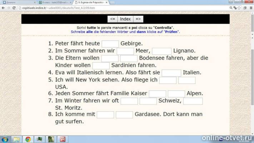This screenshot has width=254, height=143.
Task: Close the '9. Ergänze die Präposition' tab
Action: pyautogui.click(x=106, y=3)
